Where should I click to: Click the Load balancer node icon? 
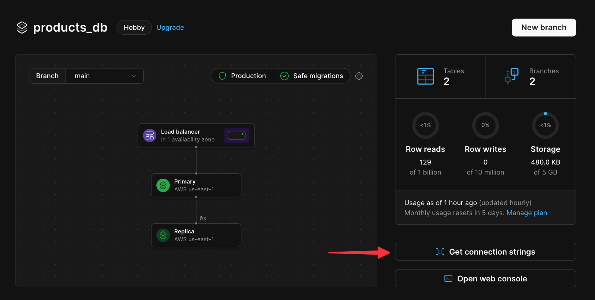150,135
